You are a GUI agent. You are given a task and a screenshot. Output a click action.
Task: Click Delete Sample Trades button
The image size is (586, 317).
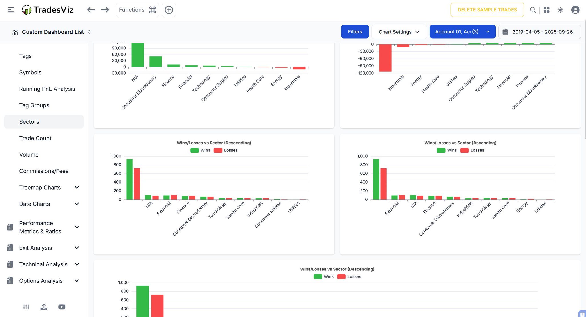[x=487, y=10]
